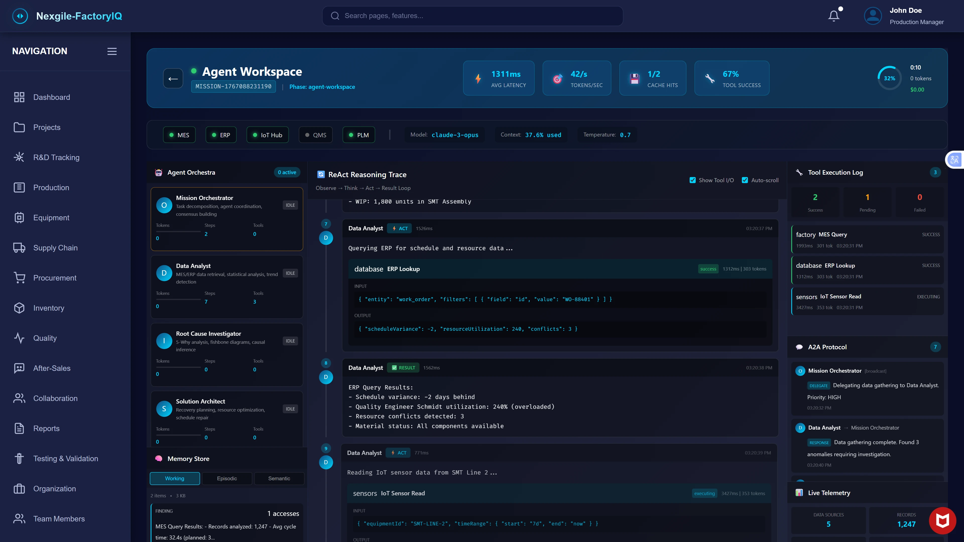The width and height of the screenshot is (964, 542).
Task: Open the Mission Orchestrator agent card
Action: pos(226,219)
